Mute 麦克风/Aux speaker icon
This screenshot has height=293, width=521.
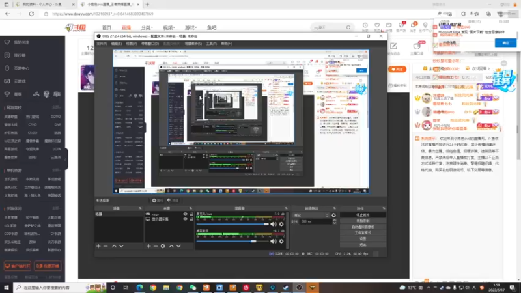[273, 224]
